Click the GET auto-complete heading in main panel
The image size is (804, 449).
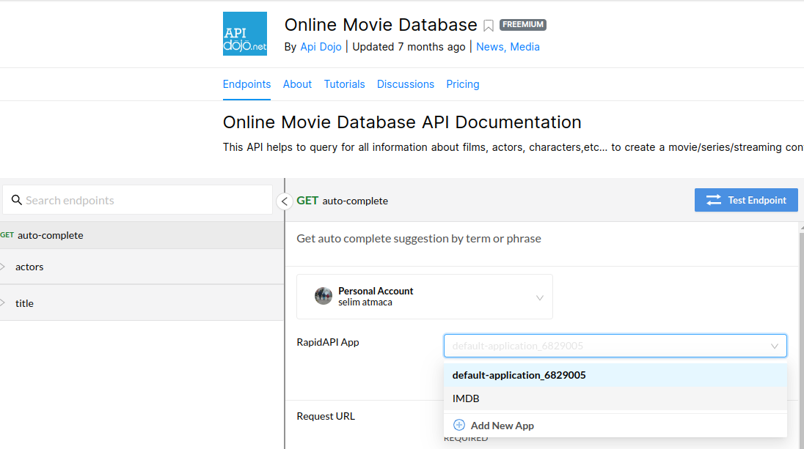coord(342,201)
